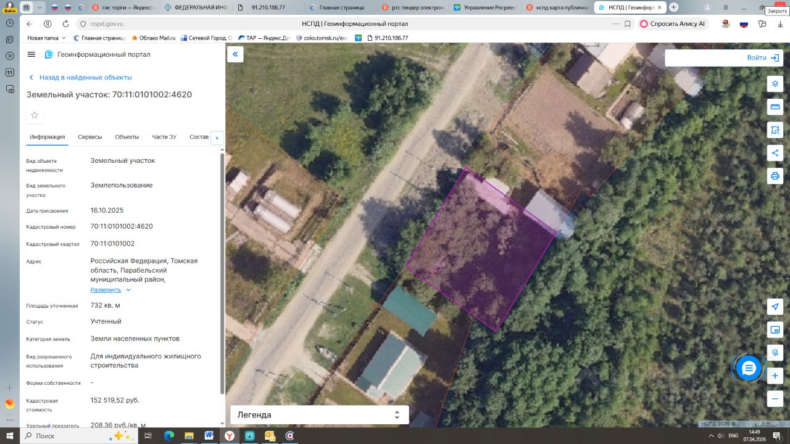Screen dimensions: 790x444
Task: Open the portal hamburger menu
Action: tap(31, 54)
